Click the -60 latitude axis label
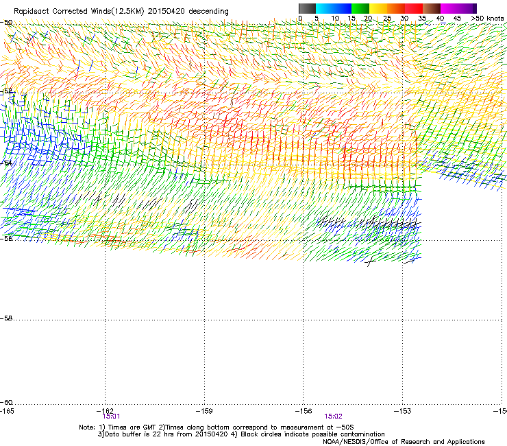 (x=6, y=403)
